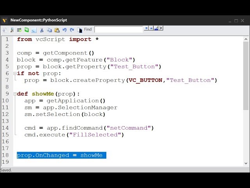
Task: Click the 'showMe' function name on line 9
Action: [x=43, y=94]
